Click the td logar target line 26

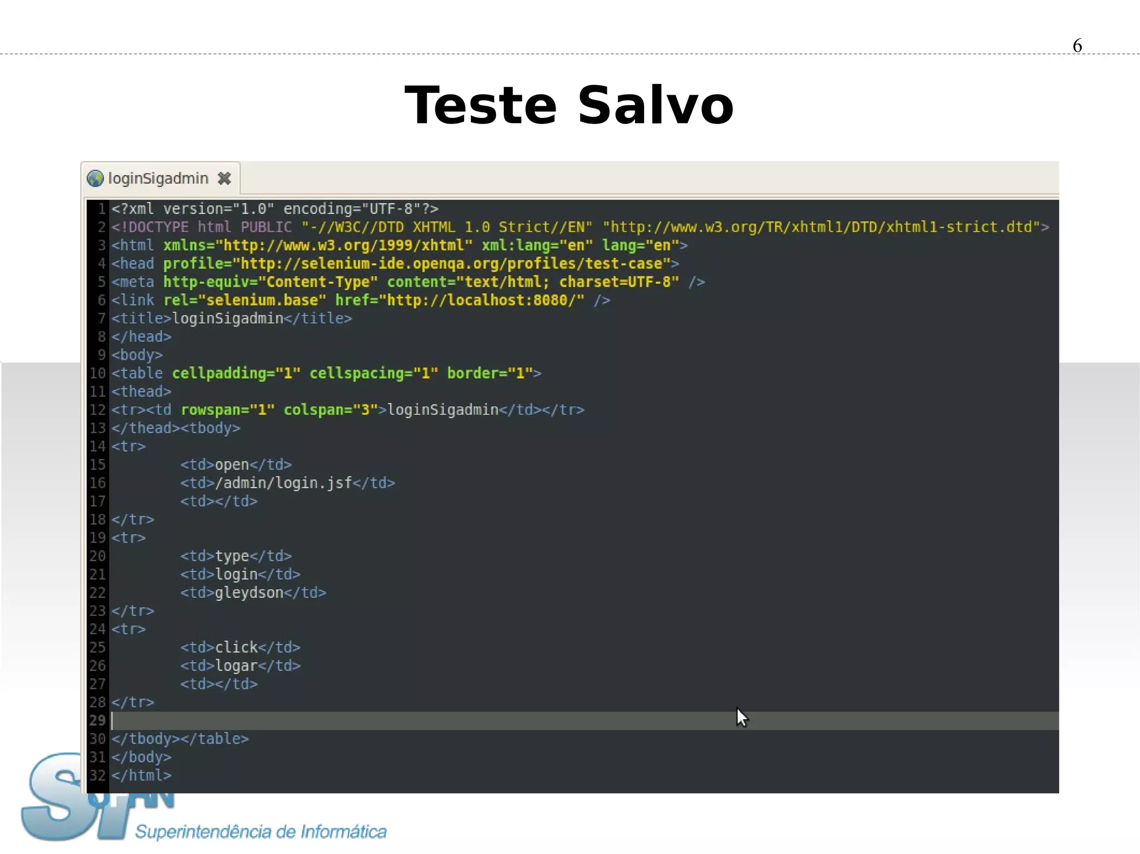240,666
